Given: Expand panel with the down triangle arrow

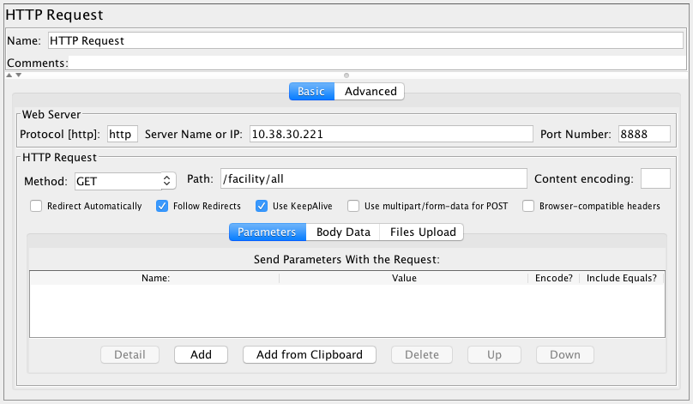Looking at the screenshot, I should (x=19, y=75).
